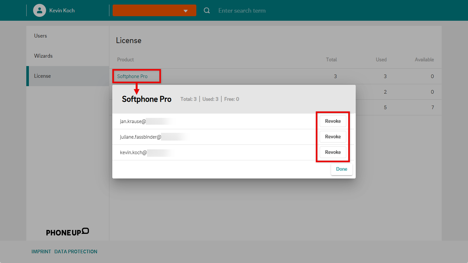Click the Softphone Pro product link
Viewport: 468px width, 263px height.
tap(132, 76)
